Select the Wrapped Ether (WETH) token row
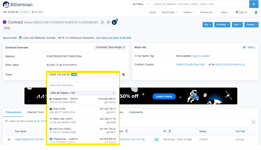 83,100
